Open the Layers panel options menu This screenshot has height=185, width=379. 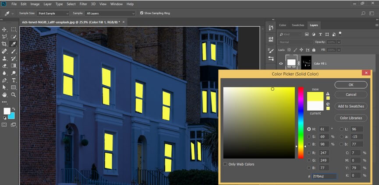[376, 25]
